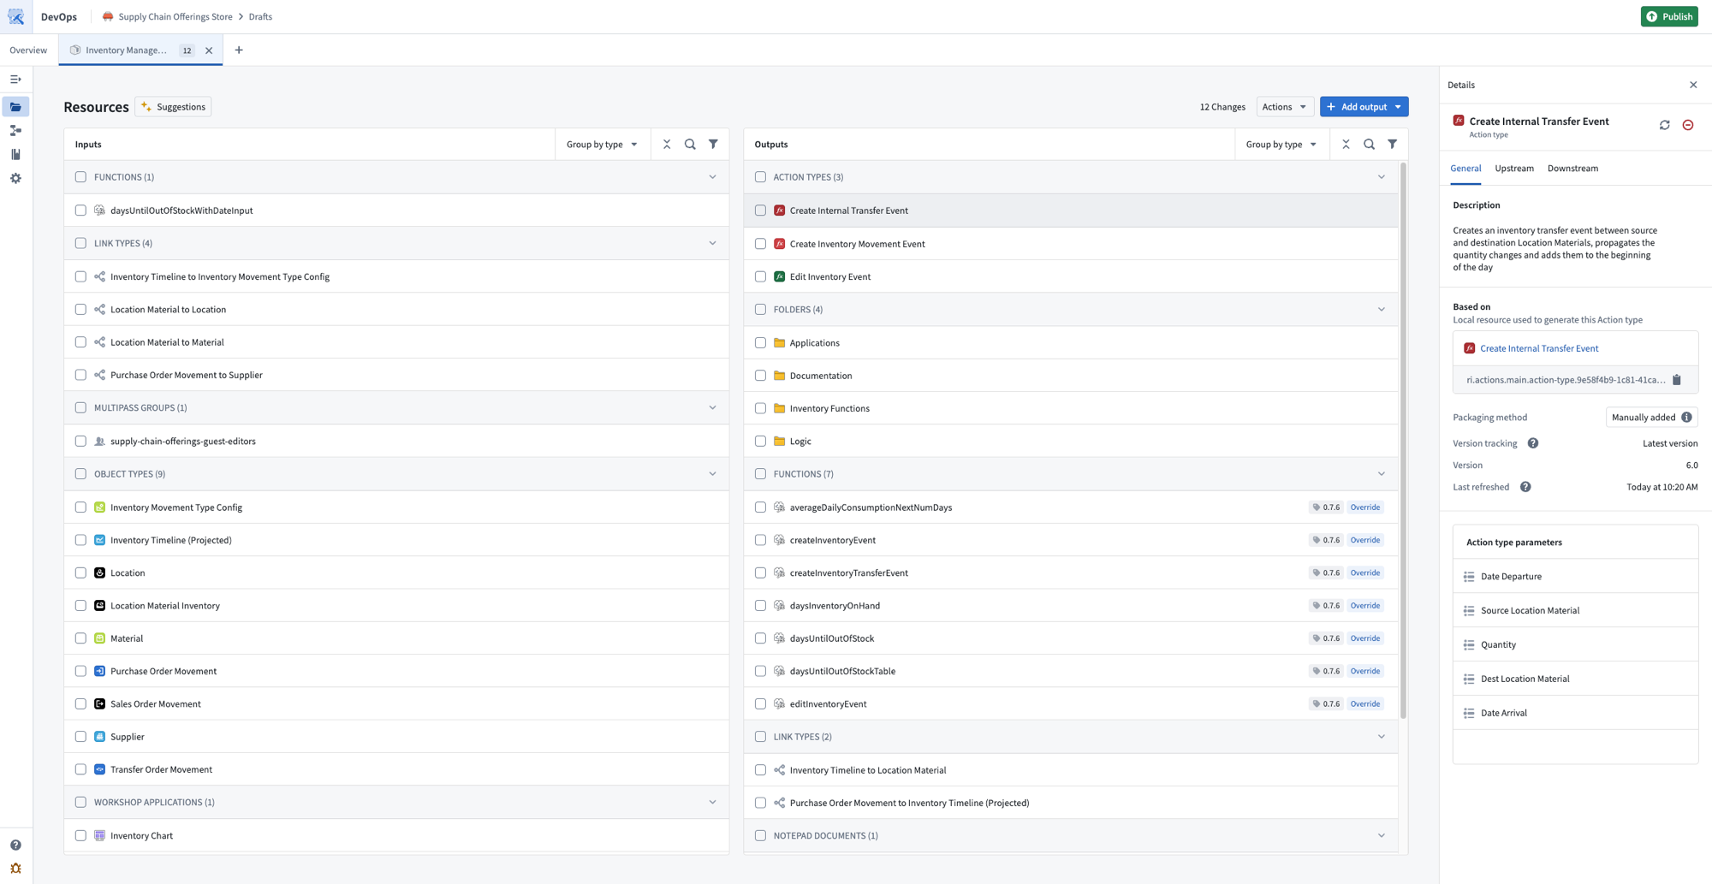
Task: Click Override on averageDailyConsumptionNextNumDays
Action: (1364, 507)
